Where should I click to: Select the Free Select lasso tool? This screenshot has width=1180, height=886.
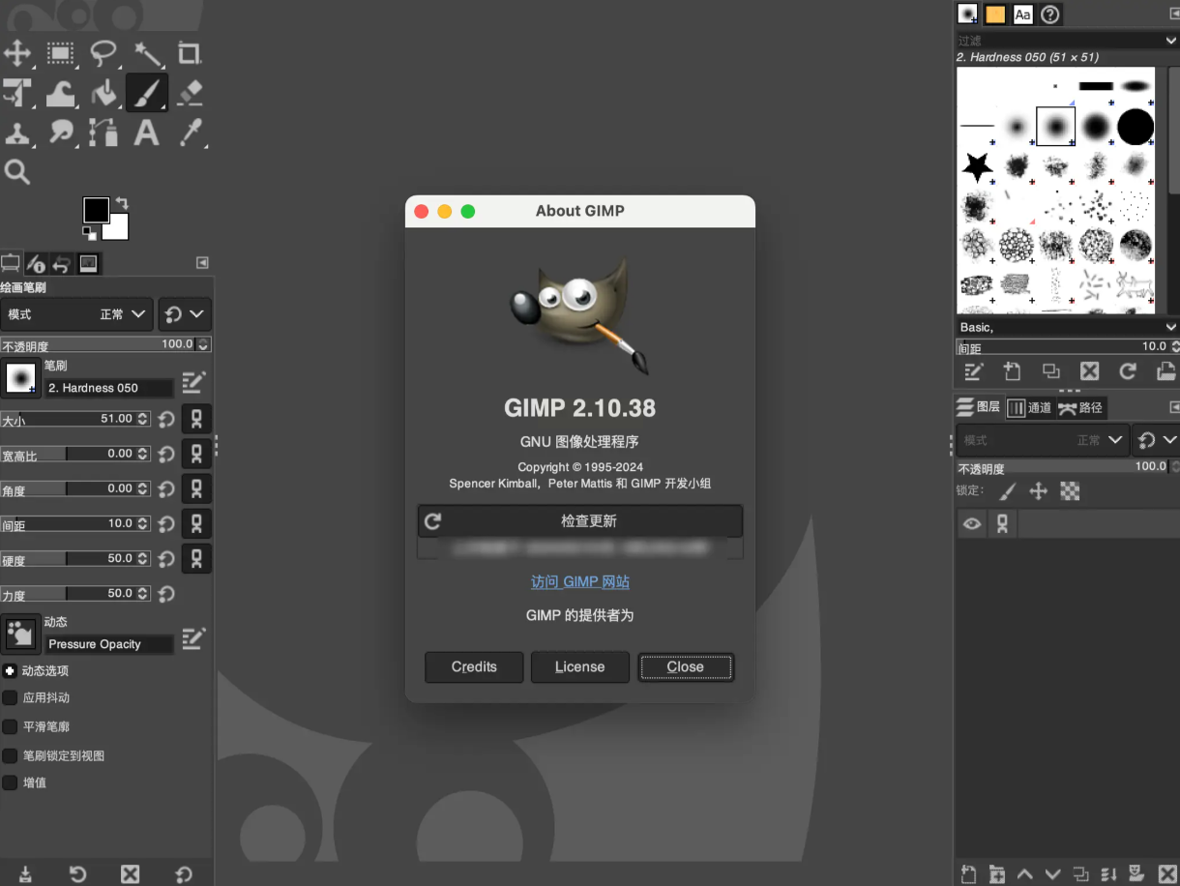[103, 52]
